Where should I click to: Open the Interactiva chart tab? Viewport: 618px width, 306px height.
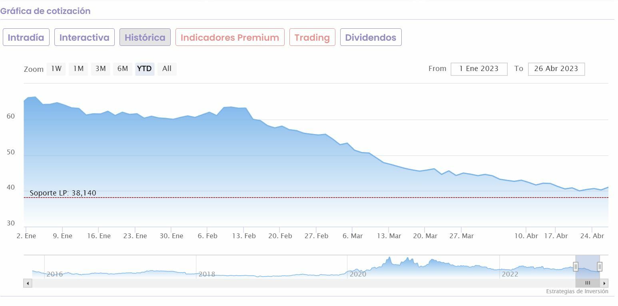(84, 38)
